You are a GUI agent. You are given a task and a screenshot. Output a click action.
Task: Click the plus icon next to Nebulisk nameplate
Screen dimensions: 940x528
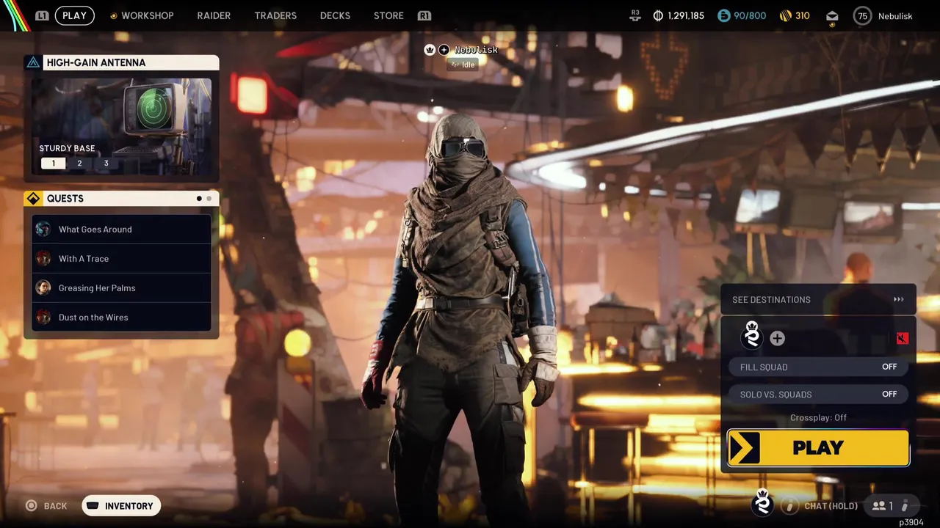444,50
